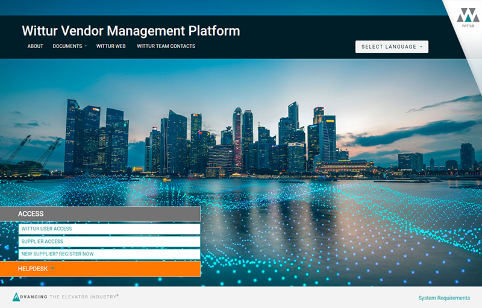Open the Select Language dropdown
482x308 pixels.
[392, 47]
